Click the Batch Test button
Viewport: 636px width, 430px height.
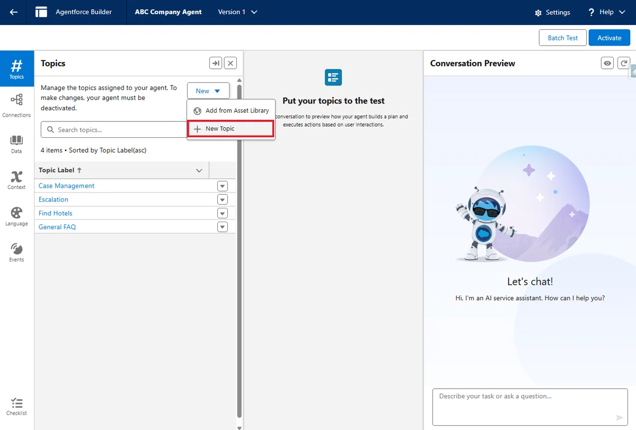coord(563,38)
